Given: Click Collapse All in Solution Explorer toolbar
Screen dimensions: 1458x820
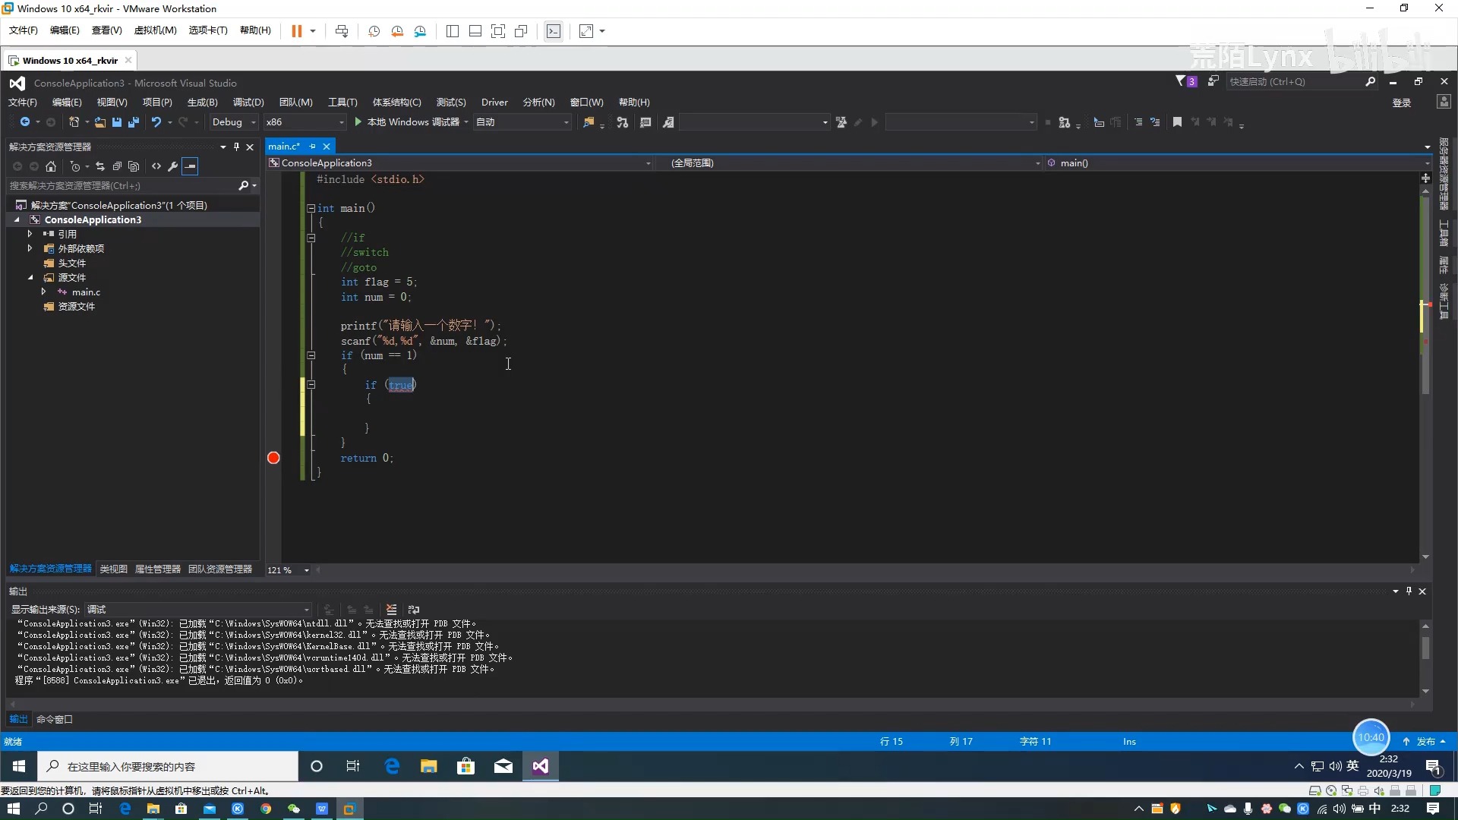Looking at the screenshot, I should point(117,166).
